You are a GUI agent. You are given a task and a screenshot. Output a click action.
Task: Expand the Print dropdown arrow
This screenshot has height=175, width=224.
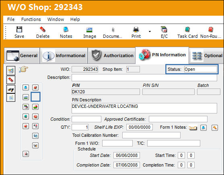click(150, 31)
